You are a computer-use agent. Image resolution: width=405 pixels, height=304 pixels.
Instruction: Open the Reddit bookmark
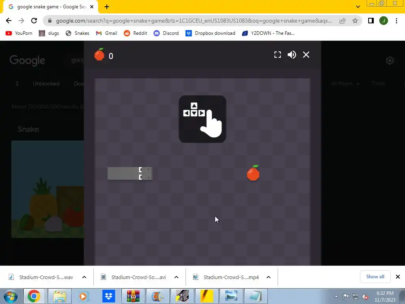[x=135, y=33]
